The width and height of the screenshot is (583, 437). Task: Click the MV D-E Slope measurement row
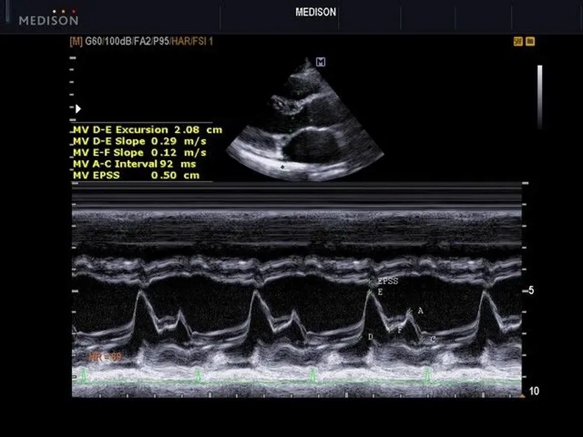[x=139, y=141]
